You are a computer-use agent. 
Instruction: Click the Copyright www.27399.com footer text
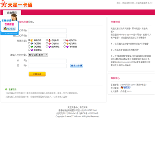tap(77, 116)
